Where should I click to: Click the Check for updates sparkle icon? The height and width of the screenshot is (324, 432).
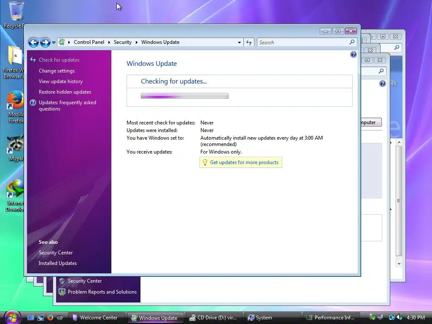click(x=33, y=59)
